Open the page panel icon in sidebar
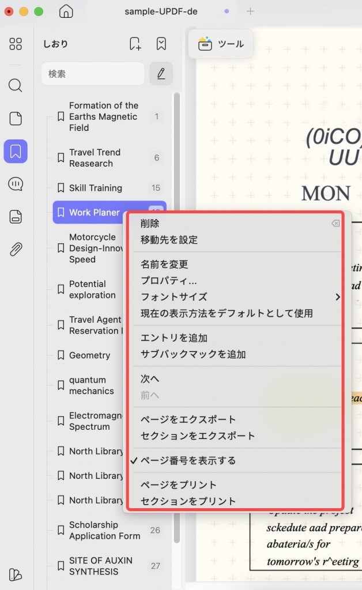Screen dimensions: 362x590 16,119
